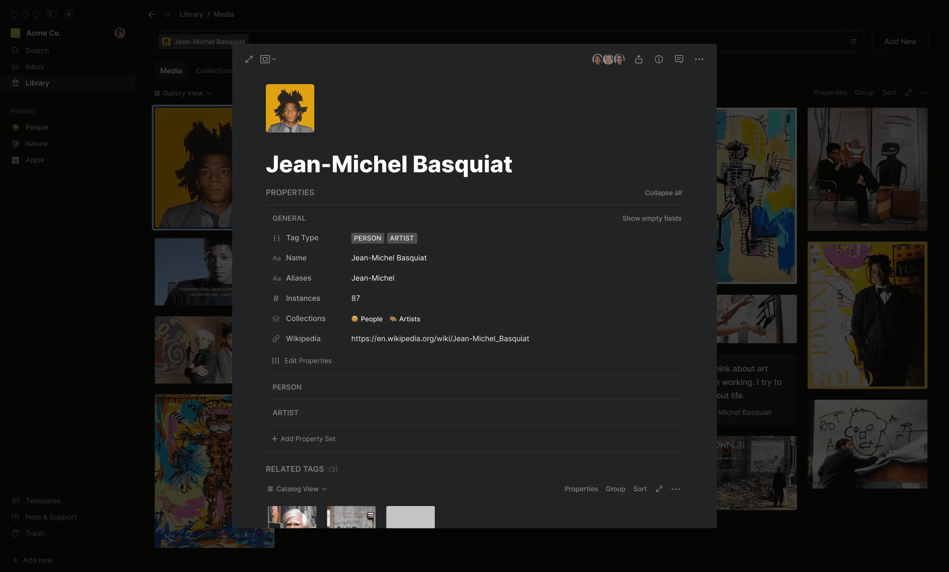Open the Catalog View dropdown
The width and height of the screenshot is (949, 572).
pos(297,489)
